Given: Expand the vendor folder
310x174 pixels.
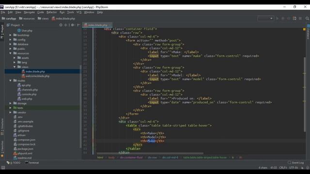Looking at the screenshot, I should 11,112.
